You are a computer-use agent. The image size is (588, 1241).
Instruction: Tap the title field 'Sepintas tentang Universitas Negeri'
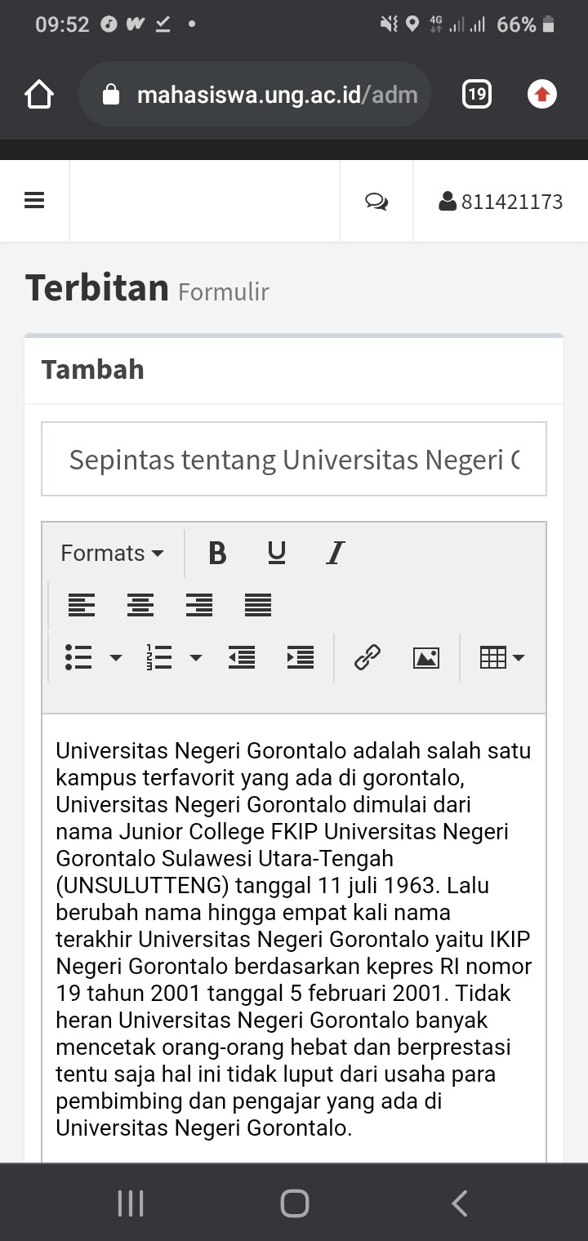click(x=294, y=459)
